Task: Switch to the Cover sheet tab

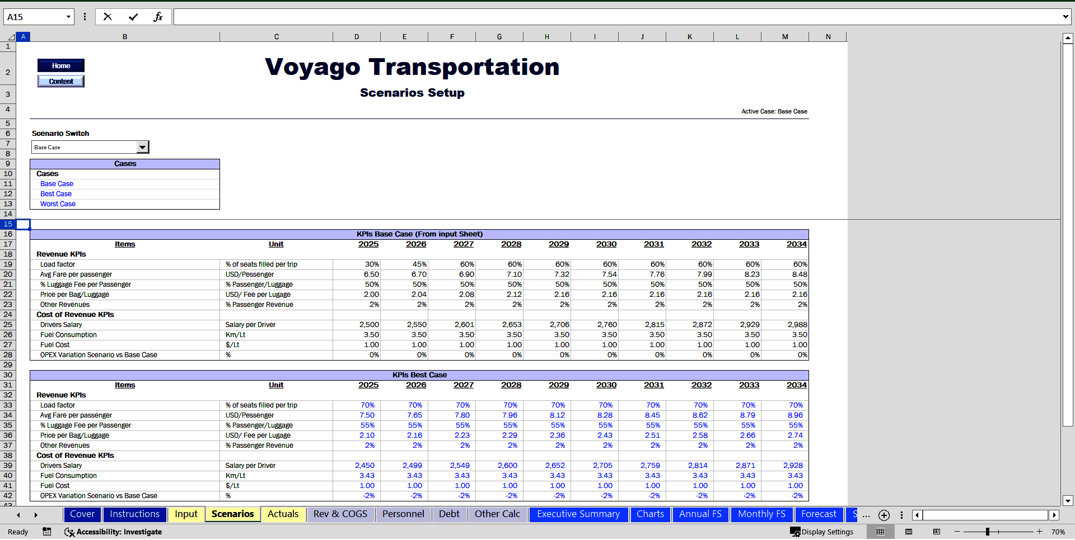Action: click(x=82, y=514)
